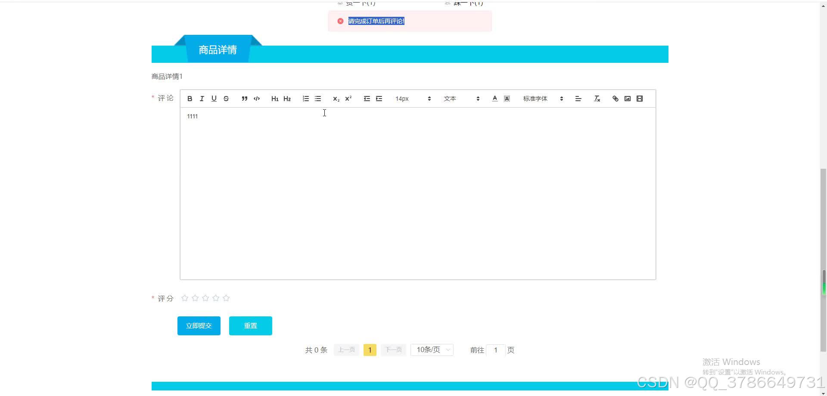Click the 共 0 条 total count
Viewport: 827px width, 396px height.
[317, 350]
